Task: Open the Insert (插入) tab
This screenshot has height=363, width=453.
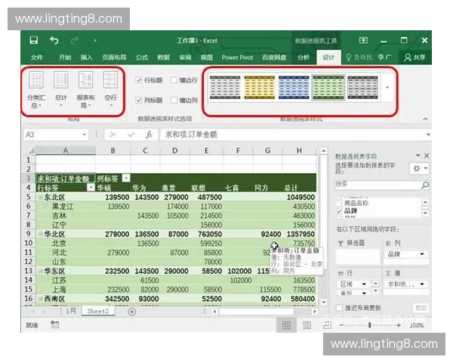Action: (86, 57)
